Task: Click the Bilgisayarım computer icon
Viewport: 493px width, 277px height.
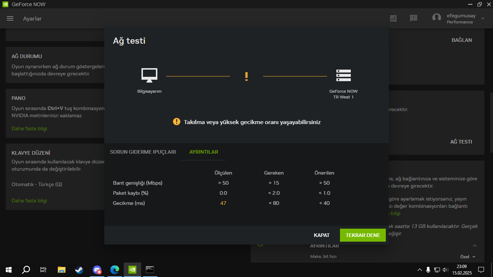Action: 149,75
